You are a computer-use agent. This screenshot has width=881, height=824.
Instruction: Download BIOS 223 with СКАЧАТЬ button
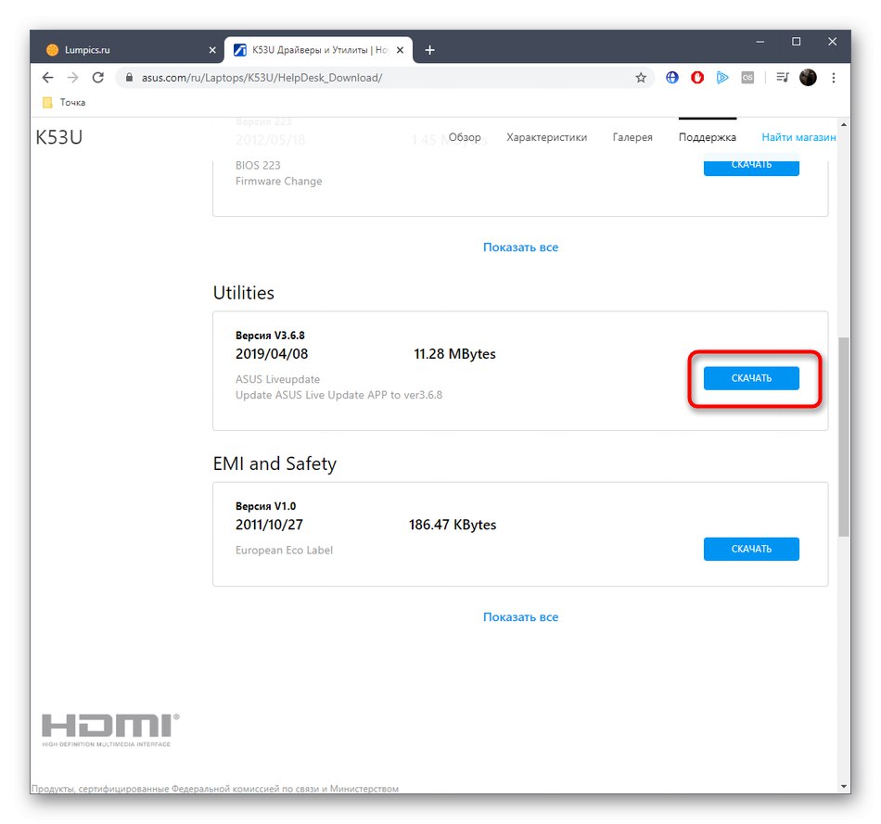pos(751,167)
